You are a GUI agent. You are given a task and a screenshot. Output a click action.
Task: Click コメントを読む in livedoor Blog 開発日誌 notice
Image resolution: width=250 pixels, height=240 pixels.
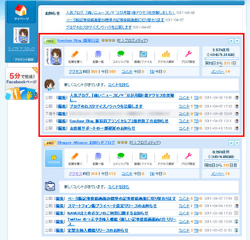(118, 85)
